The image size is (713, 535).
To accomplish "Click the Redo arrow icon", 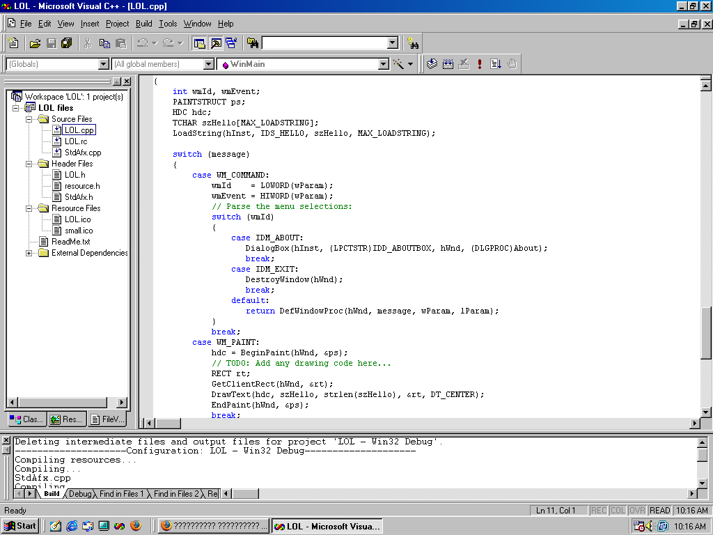I will (169, 42).
